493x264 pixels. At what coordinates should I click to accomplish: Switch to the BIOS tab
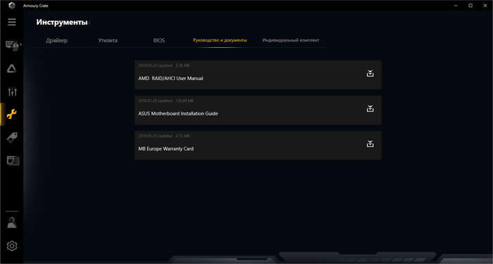(x=159, y=40)
